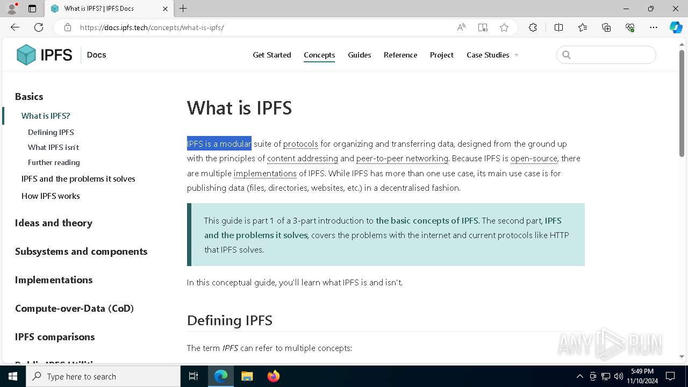688x387 pixels.
Task: Select What is IPFS? in the sidebar
Action: 46,116
